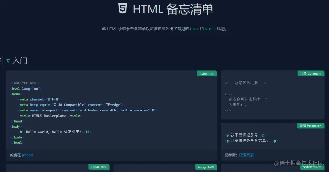Click the 注释 Comment card label
This screenshot has height=172, width=329.
point(311,74)
